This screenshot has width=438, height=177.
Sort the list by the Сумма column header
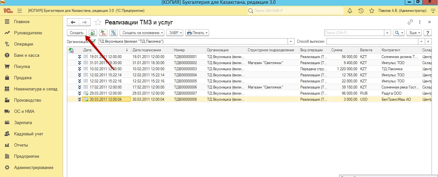(x=344, y=50)
